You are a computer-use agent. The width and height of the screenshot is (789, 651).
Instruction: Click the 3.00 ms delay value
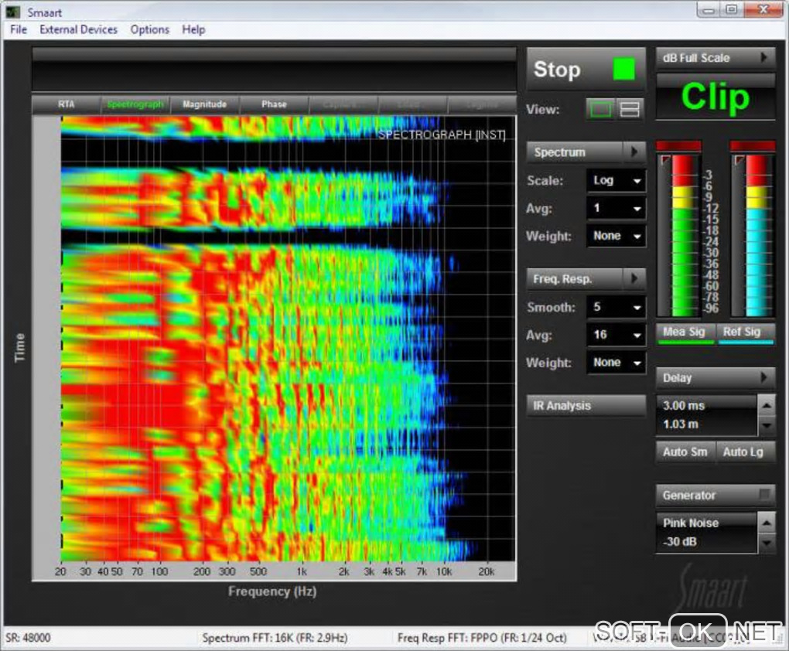click(683, 405)
